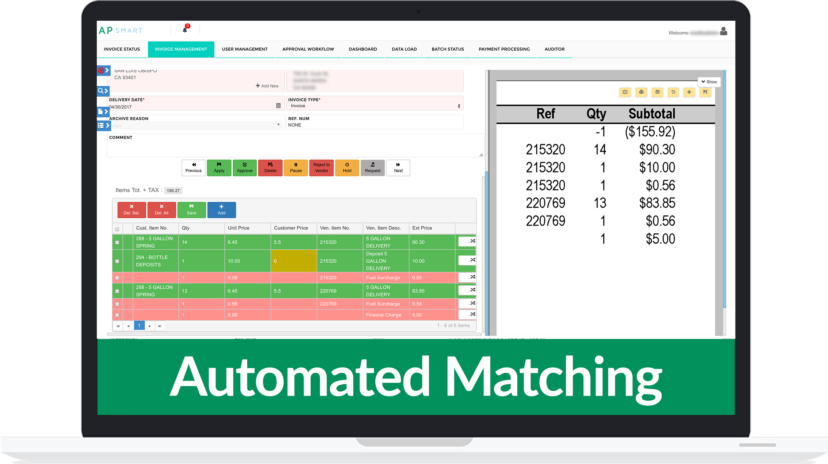Open the search panel in the left sidebar

pyautogui.click(x=103, y=91)
